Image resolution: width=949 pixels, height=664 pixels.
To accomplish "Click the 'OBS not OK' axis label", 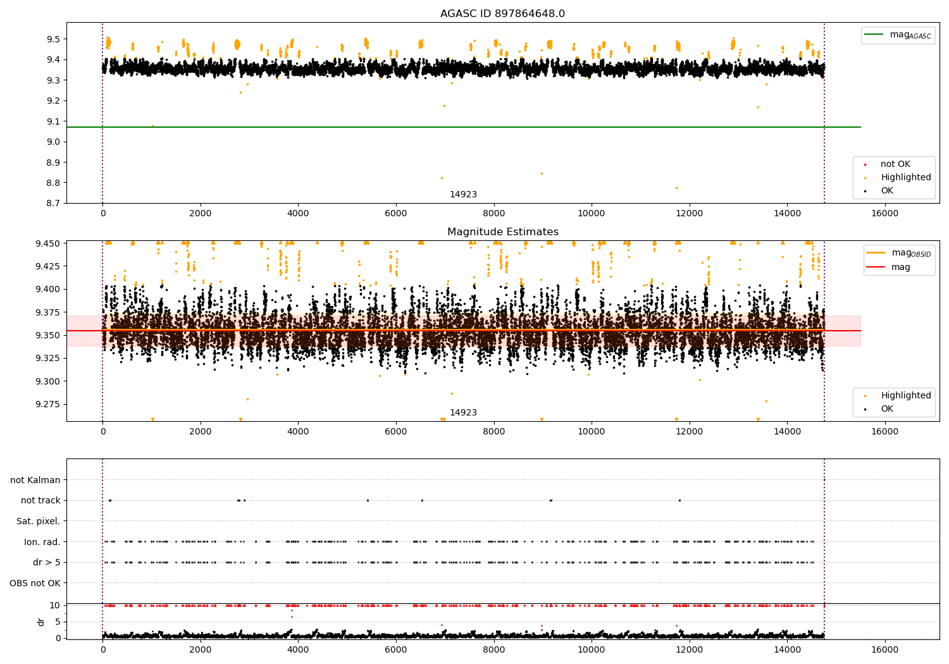I will click(35, 583).
